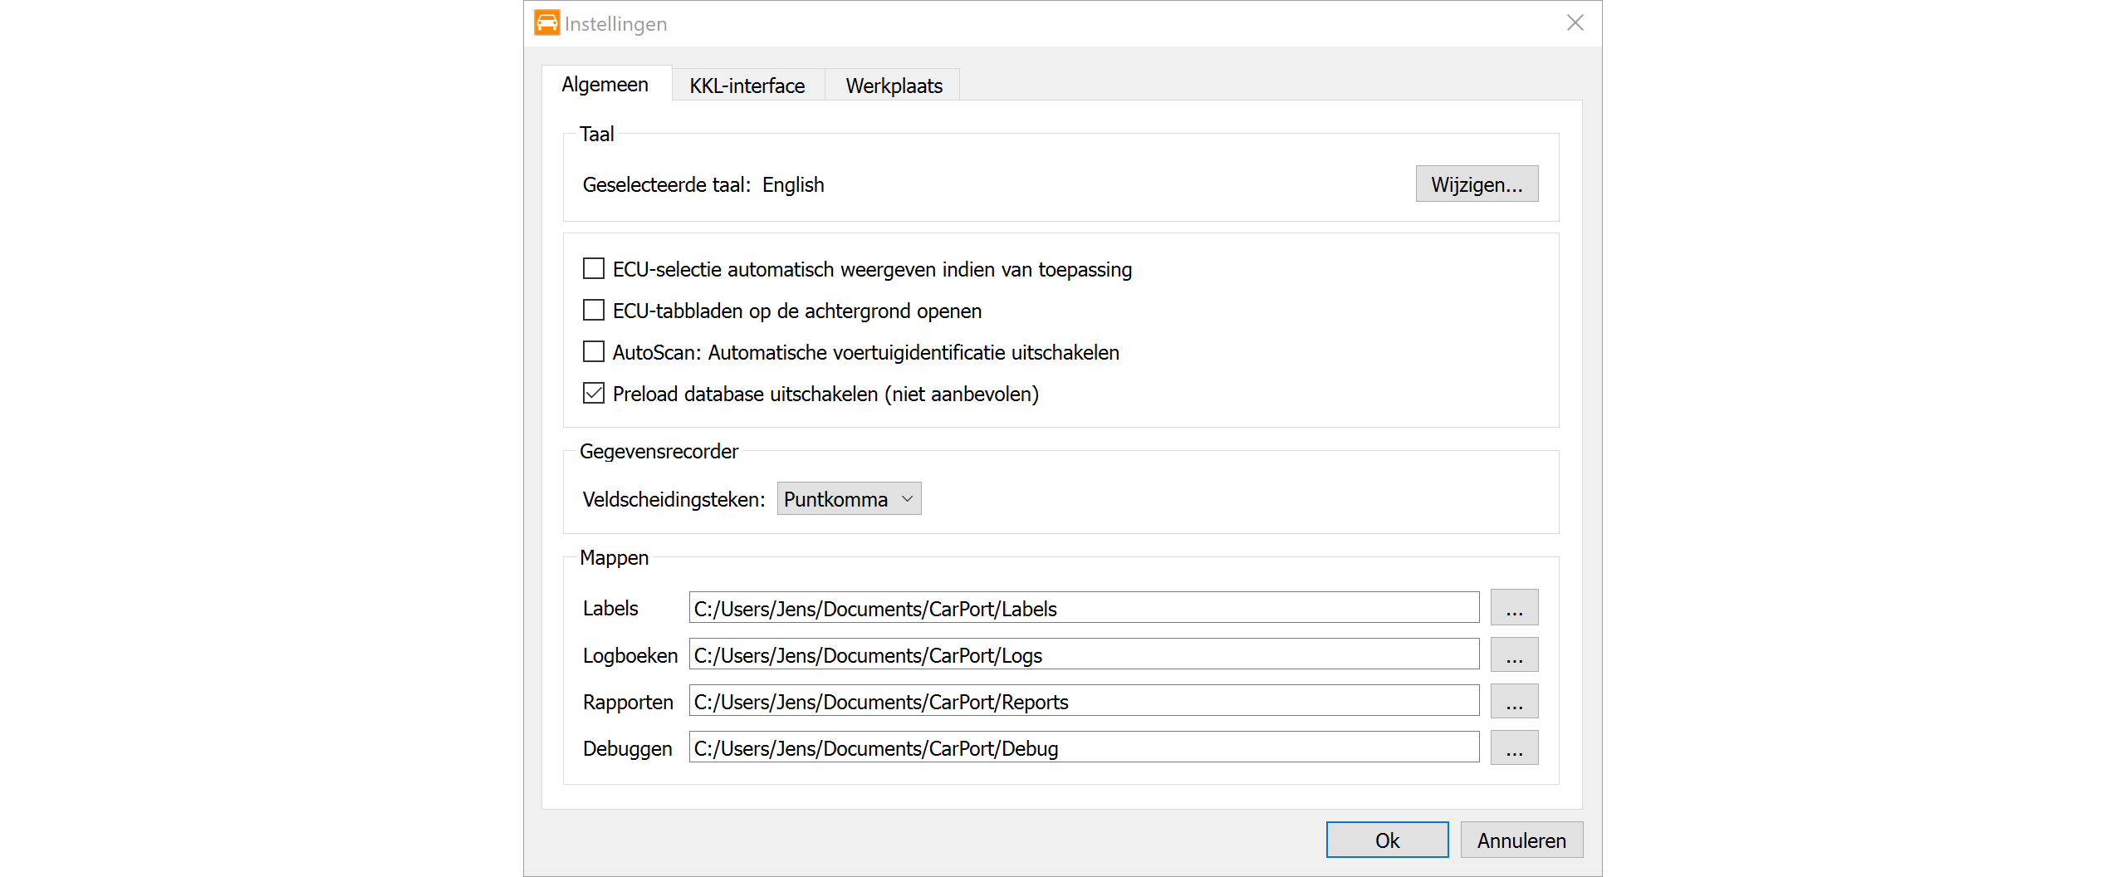Open the Werkplaats tab
This screenshot has width=2126, height=877.
[894, 86]
